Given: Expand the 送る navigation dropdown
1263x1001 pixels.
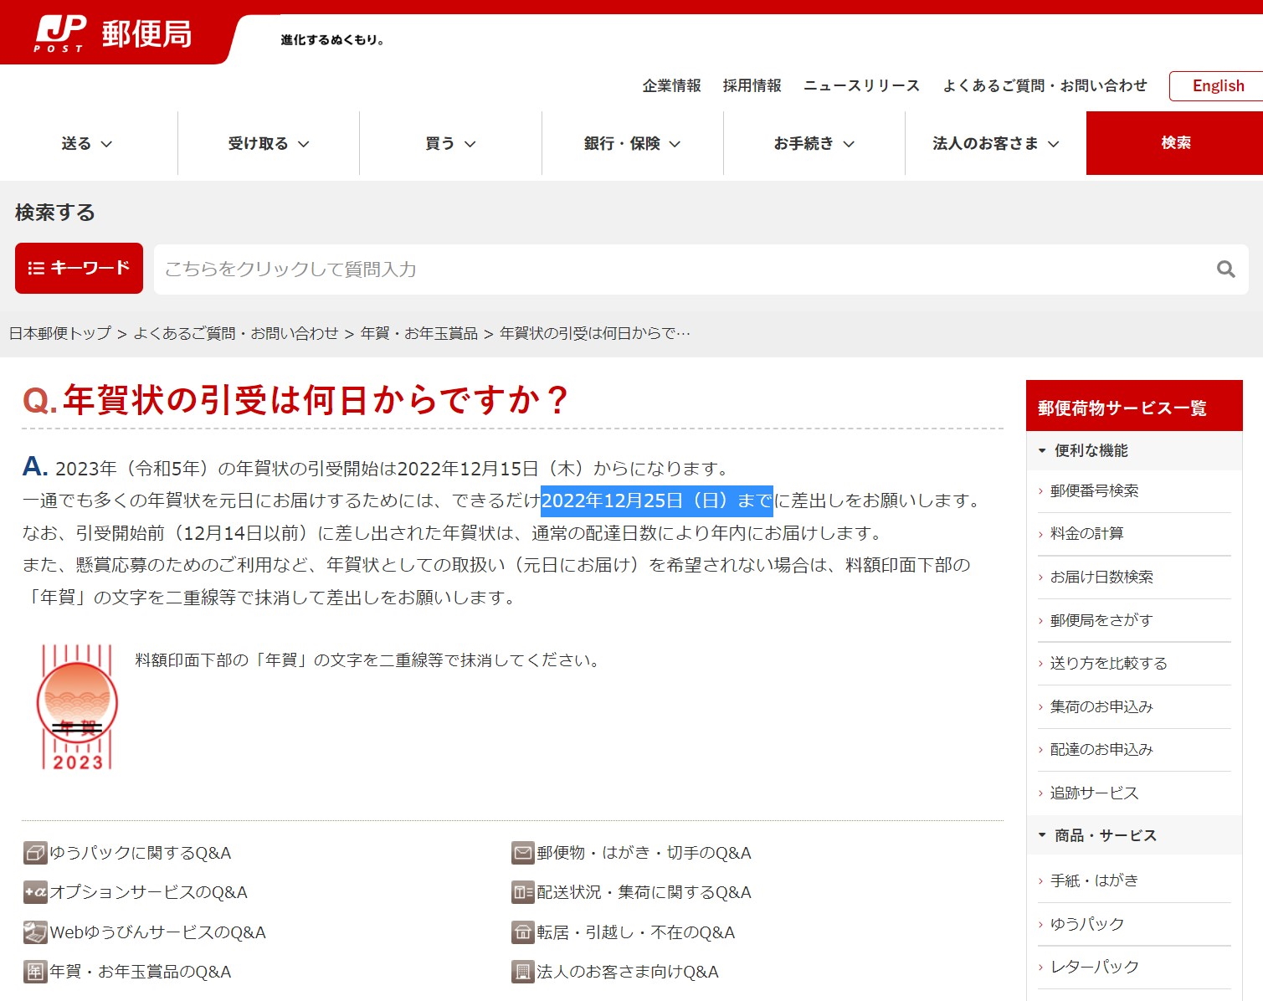Looking at the screenshot, I should tap(87, 143).
